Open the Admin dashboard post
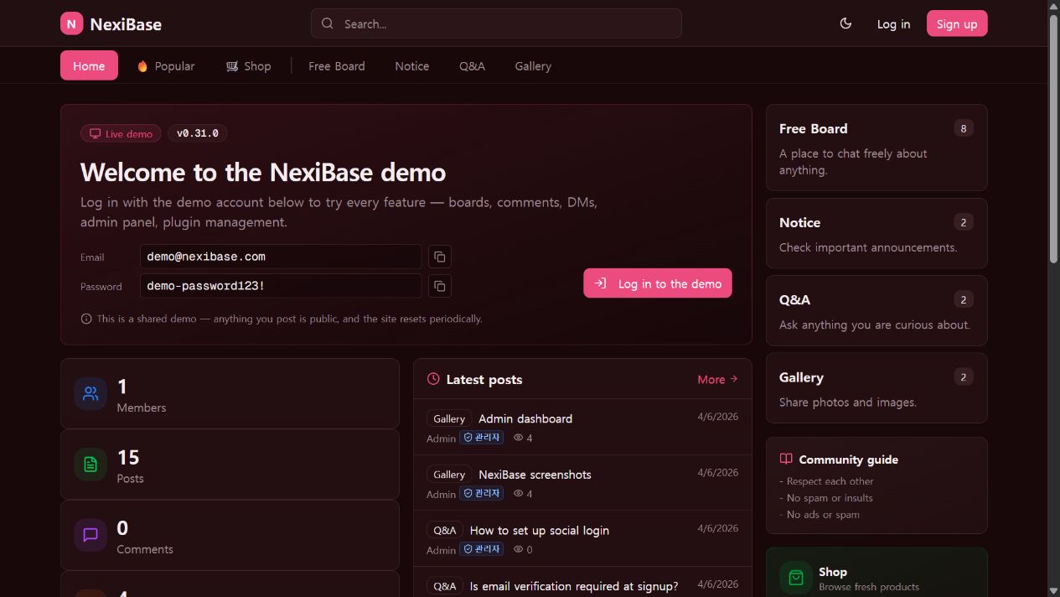This screenshot has height=597, width=1060. [x=525, y=418]
